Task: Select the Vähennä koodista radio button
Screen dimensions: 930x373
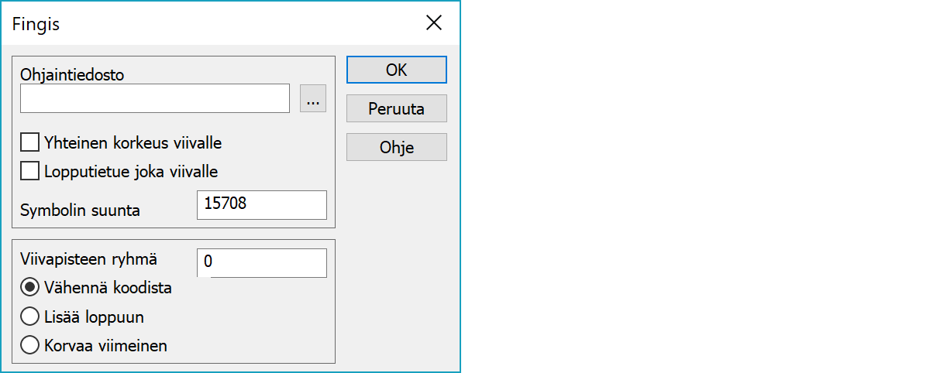Action: click(30, 288)
